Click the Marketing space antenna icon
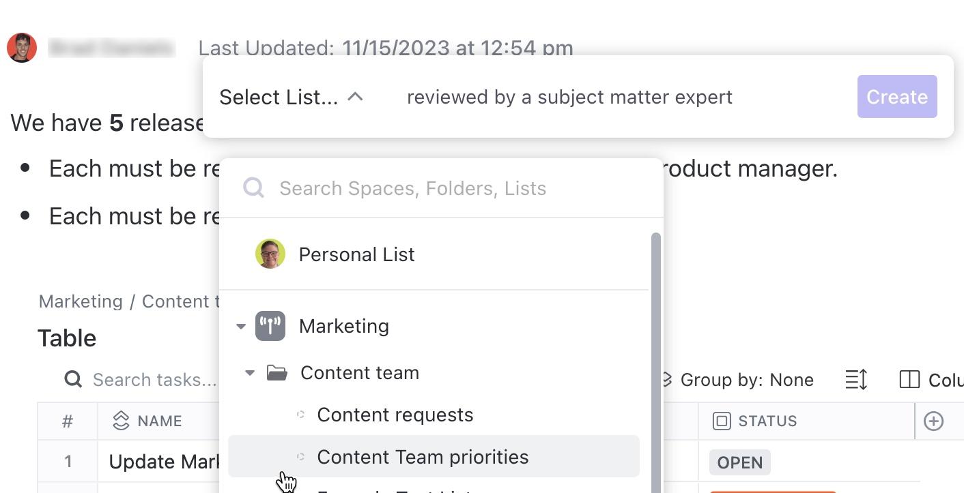 click(270, 326)
